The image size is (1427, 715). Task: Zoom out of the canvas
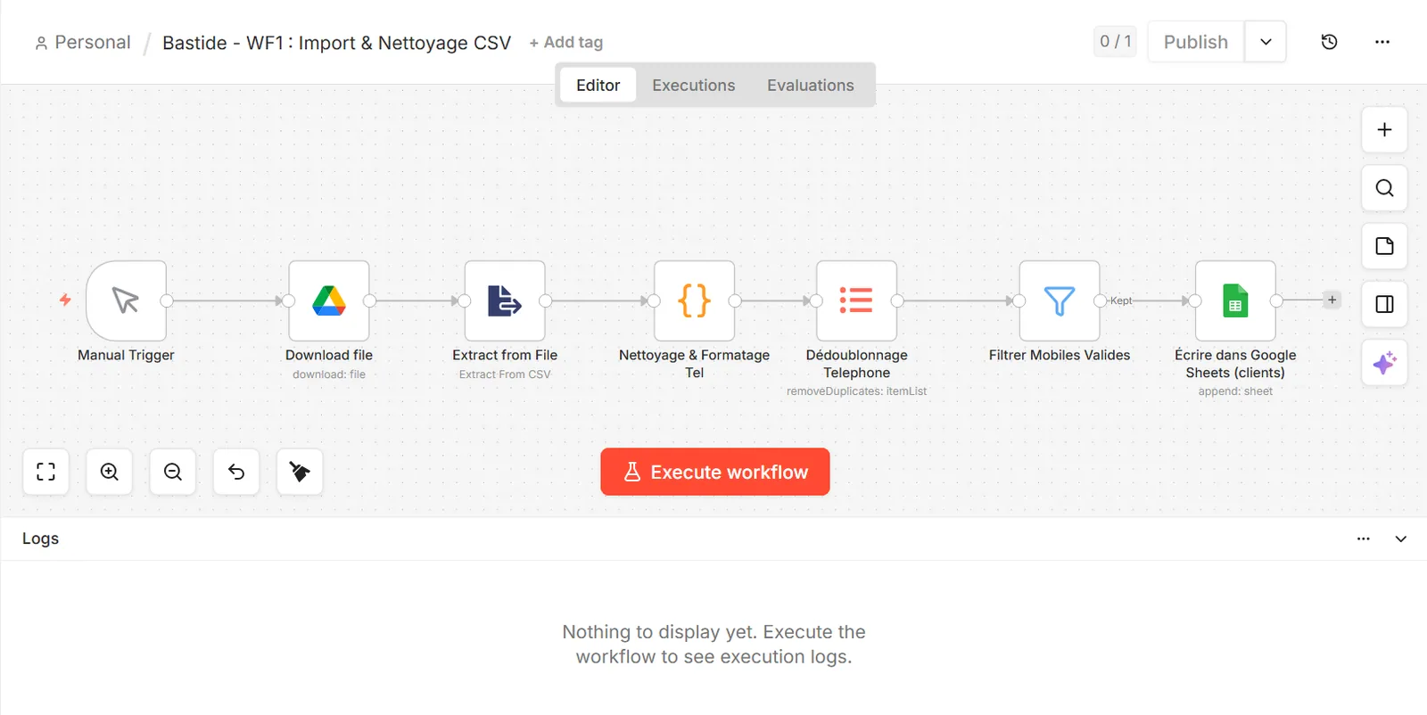[173, 472]
